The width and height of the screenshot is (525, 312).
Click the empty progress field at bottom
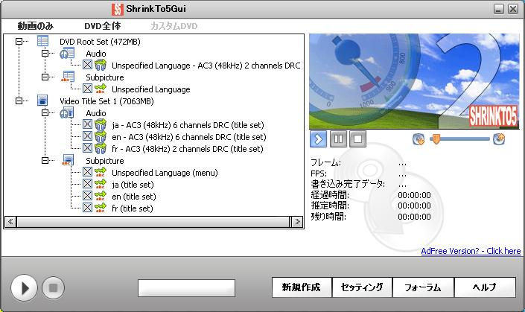coord(186,288)
